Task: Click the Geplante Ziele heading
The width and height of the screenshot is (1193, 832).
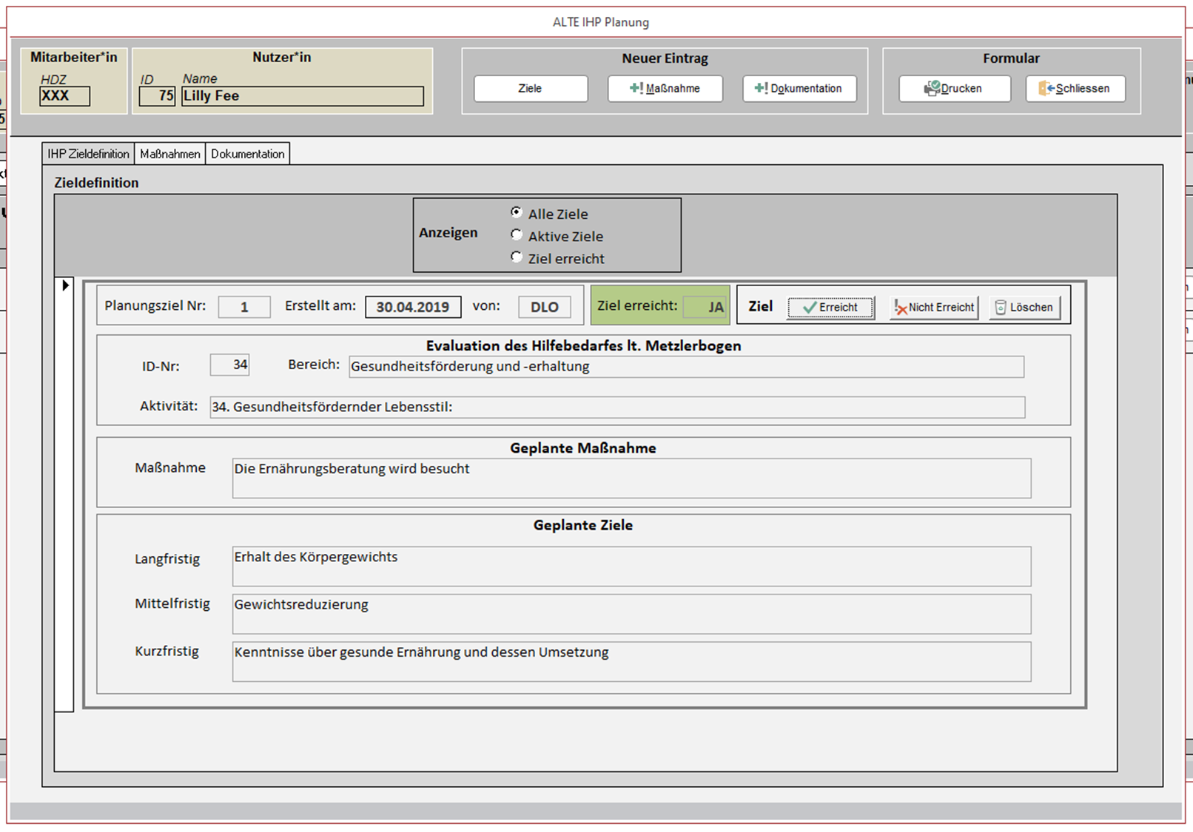Action: click(583, 525)
